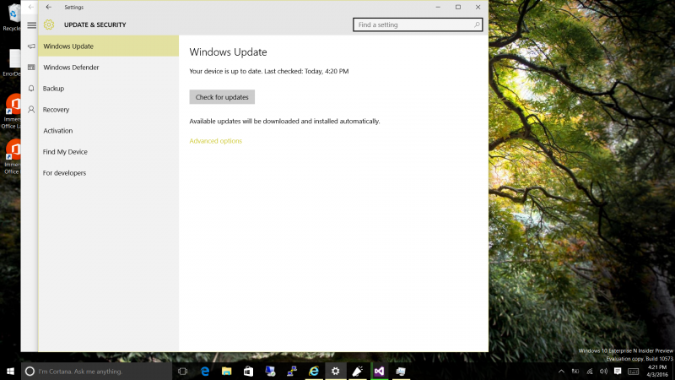Click the search magnifier in Find a setting

point(477,25)
